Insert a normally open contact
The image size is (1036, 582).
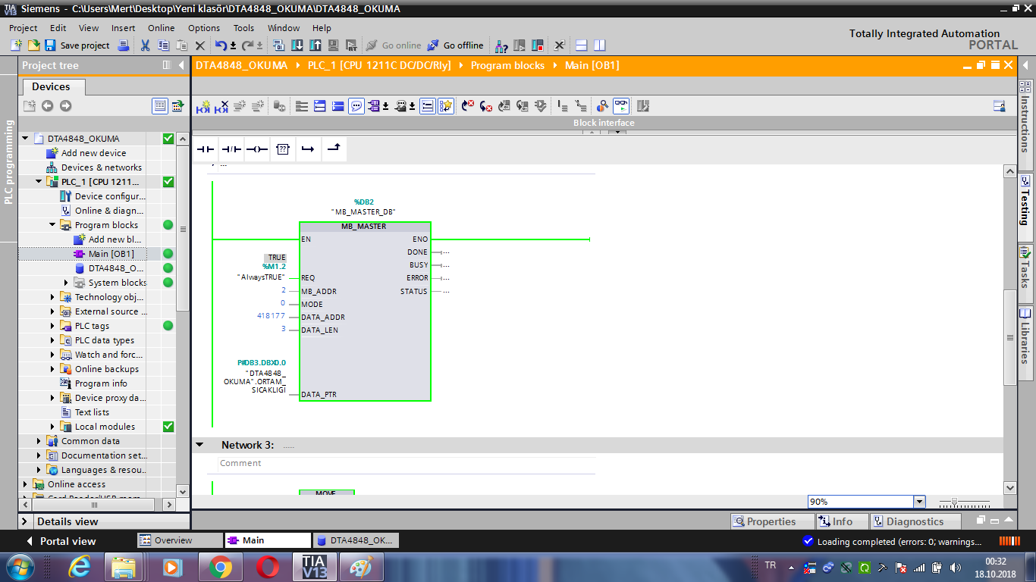click(x=206, y=149)
